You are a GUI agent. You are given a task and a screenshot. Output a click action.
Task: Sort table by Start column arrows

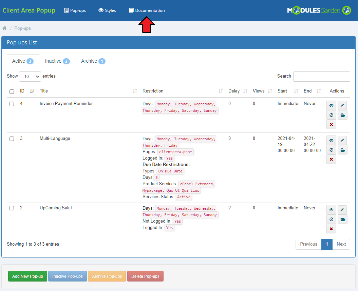pos(296,91)
